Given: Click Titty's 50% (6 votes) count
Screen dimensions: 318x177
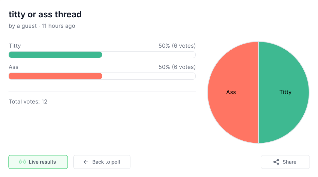Looking at the screenshot, I should coord(177,46).
